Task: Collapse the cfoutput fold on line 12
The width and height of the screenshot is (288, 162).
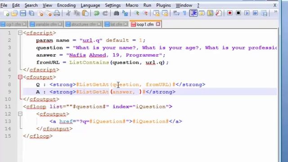Action: pyautogui.click(x=20, y=114)
